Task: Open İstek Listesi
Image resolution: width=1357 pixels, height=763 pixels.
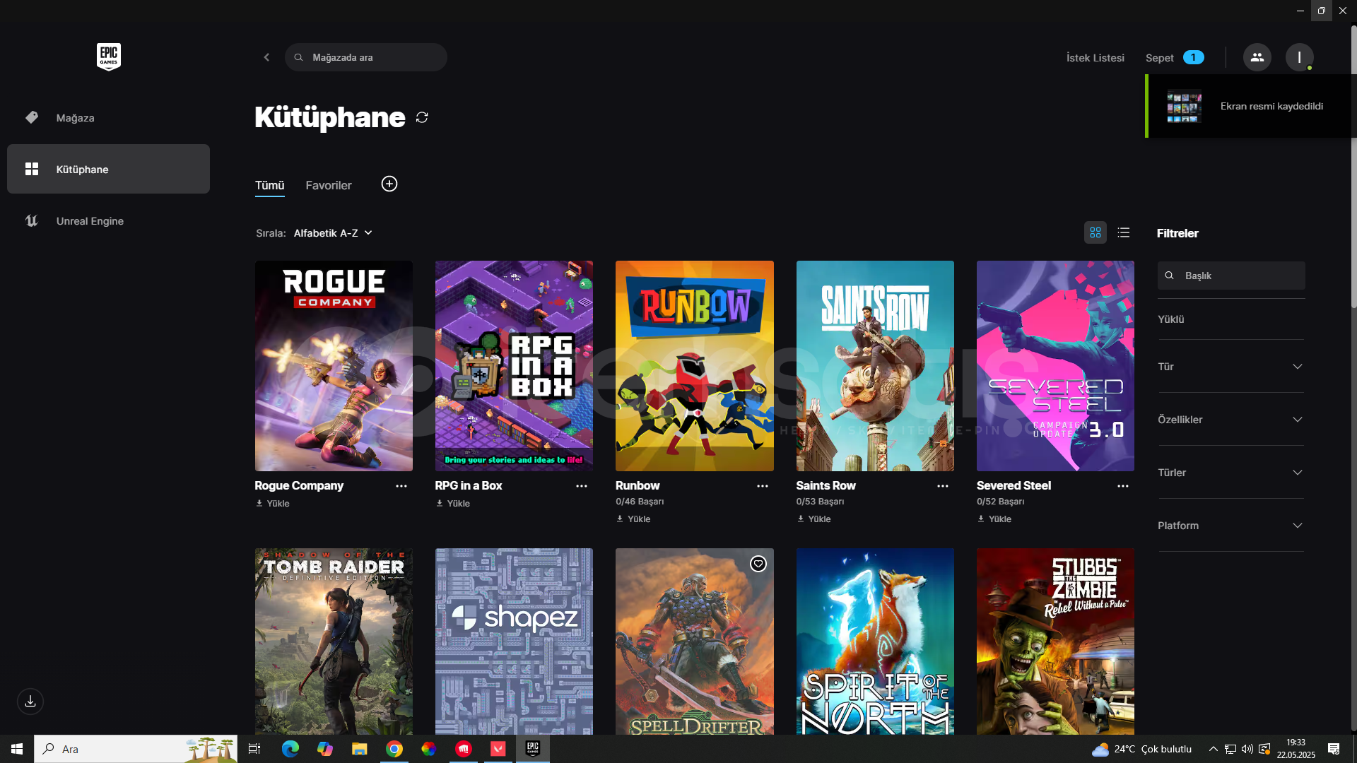Action: pos(1095,58)
